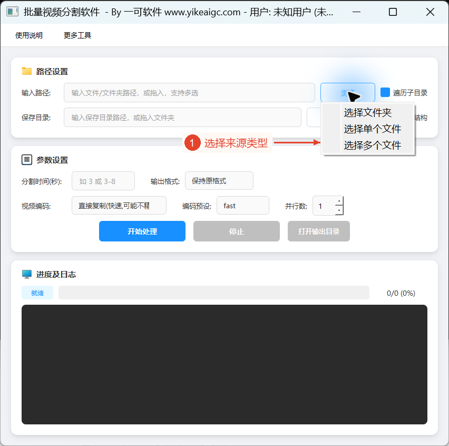Viewport: 449px width, 446px height.
Task: Minimize the window
Action: [356, 12]
